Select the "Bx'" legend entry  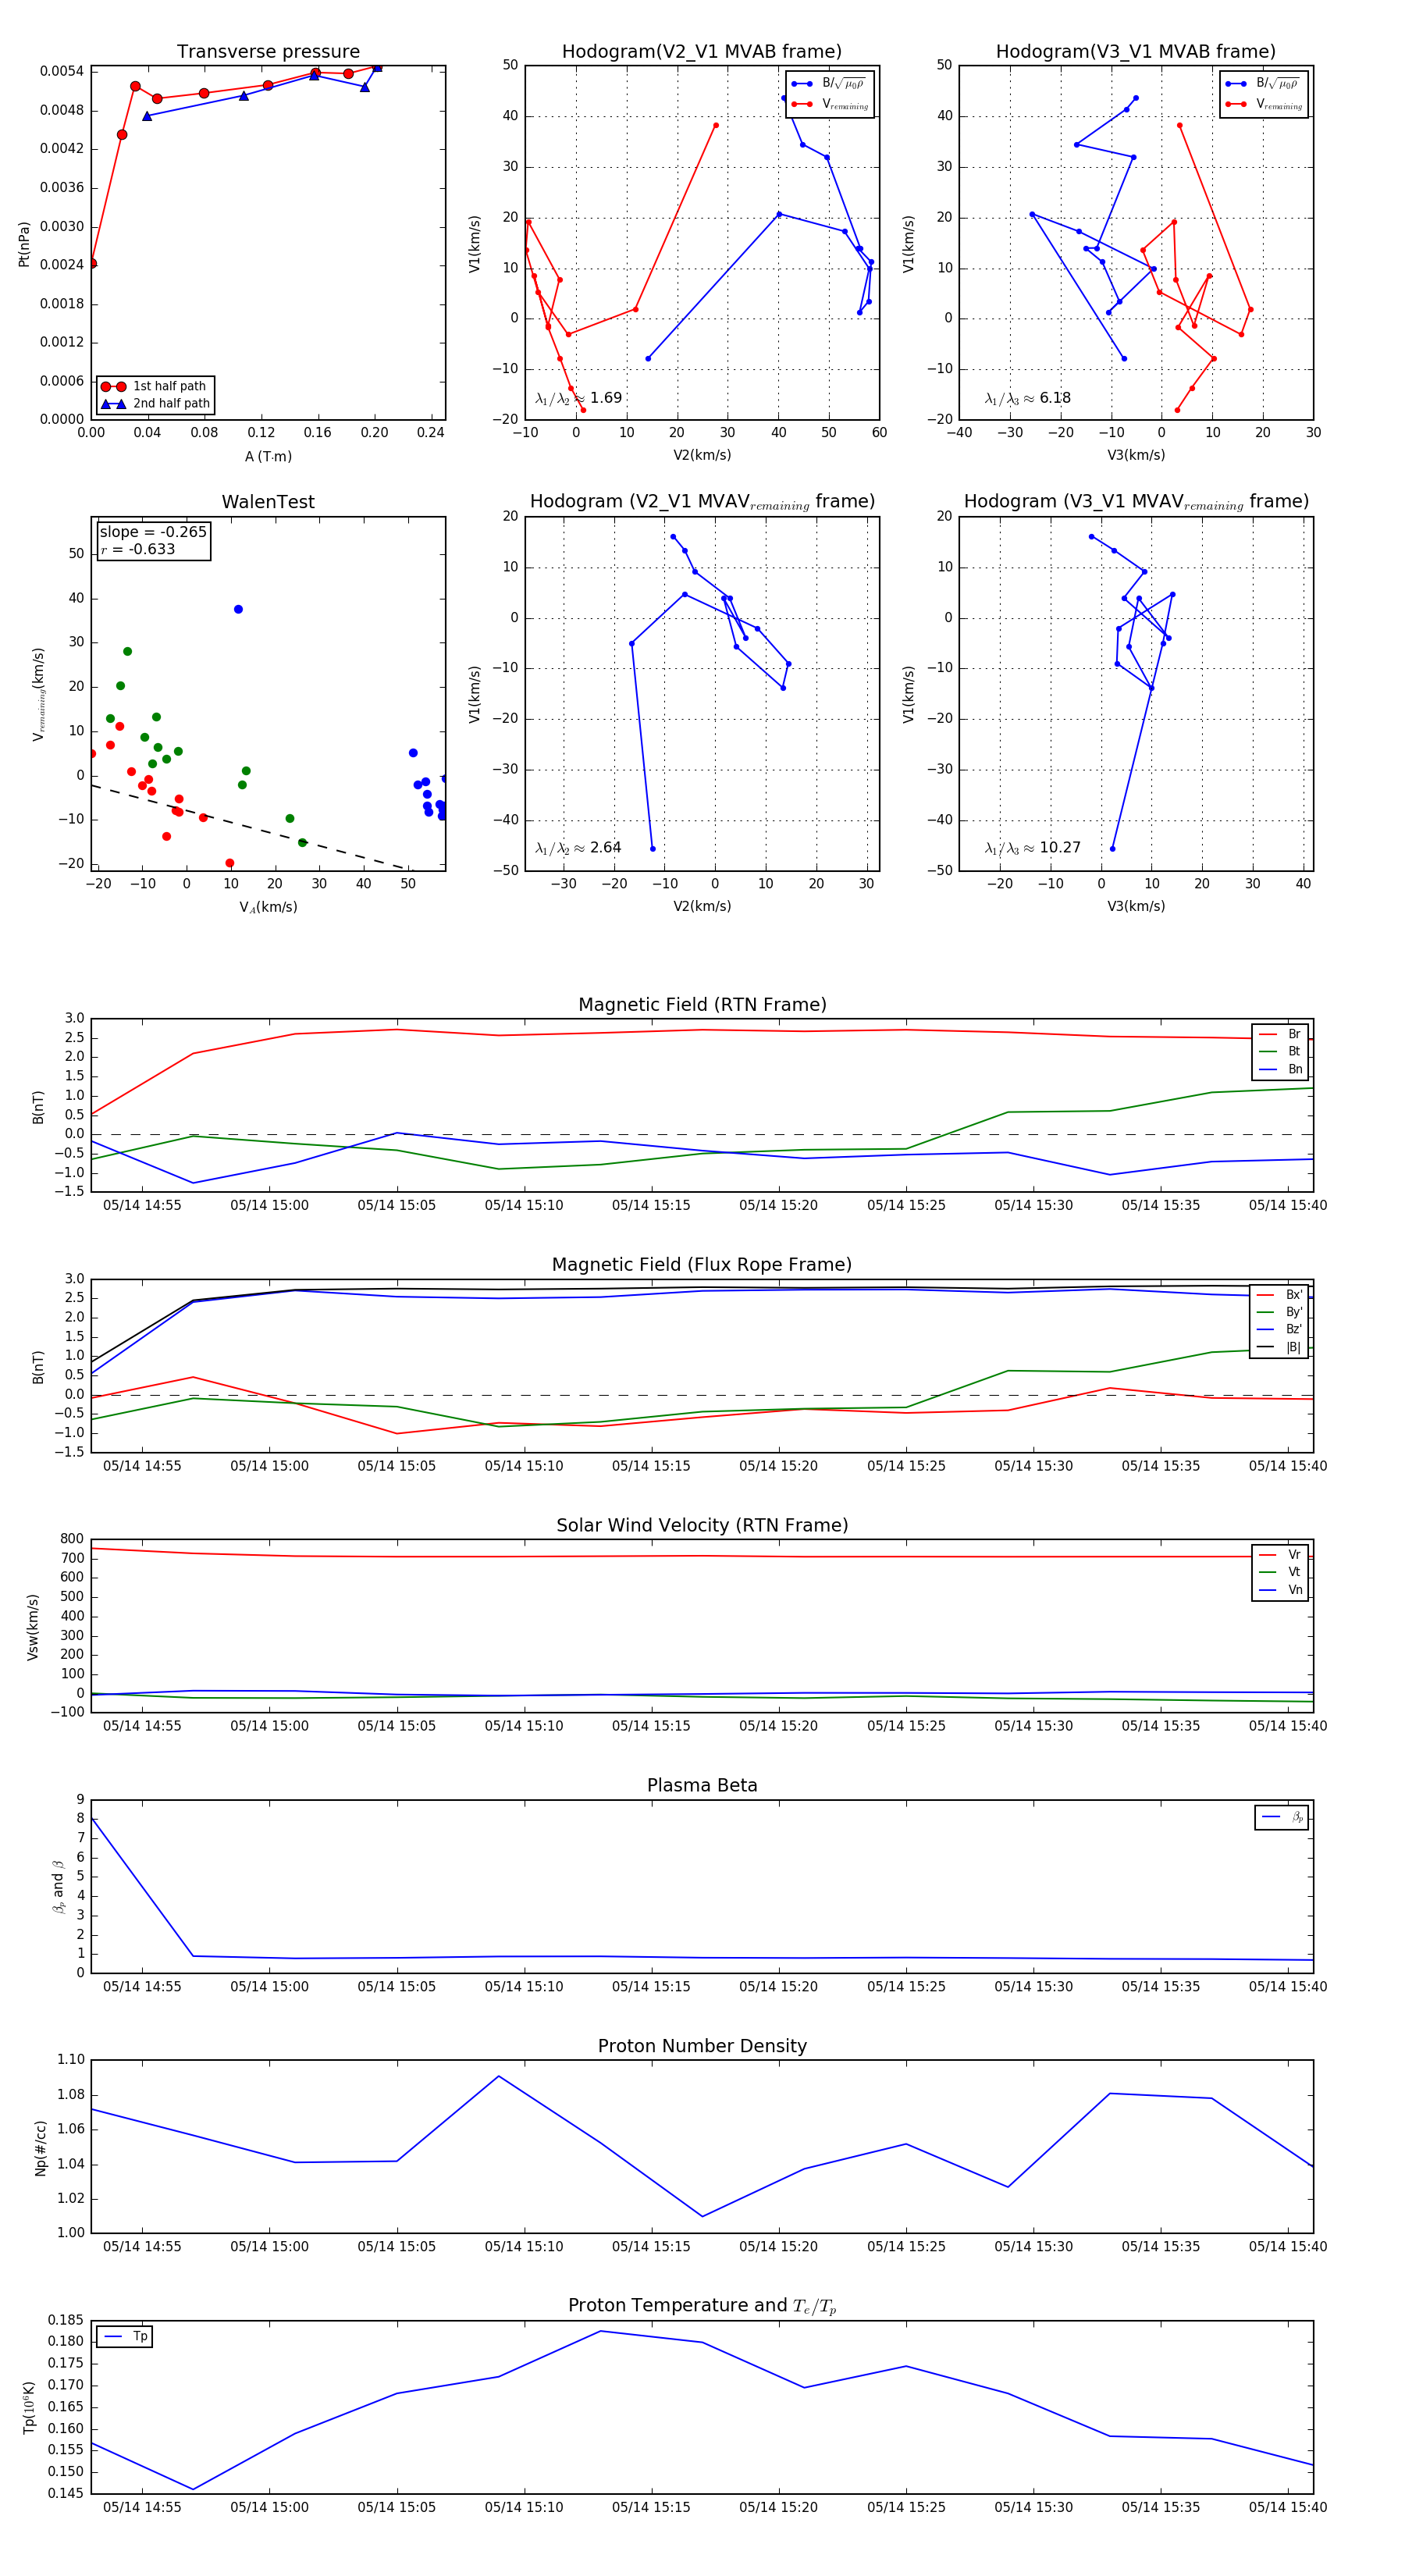point(1280,1294)
